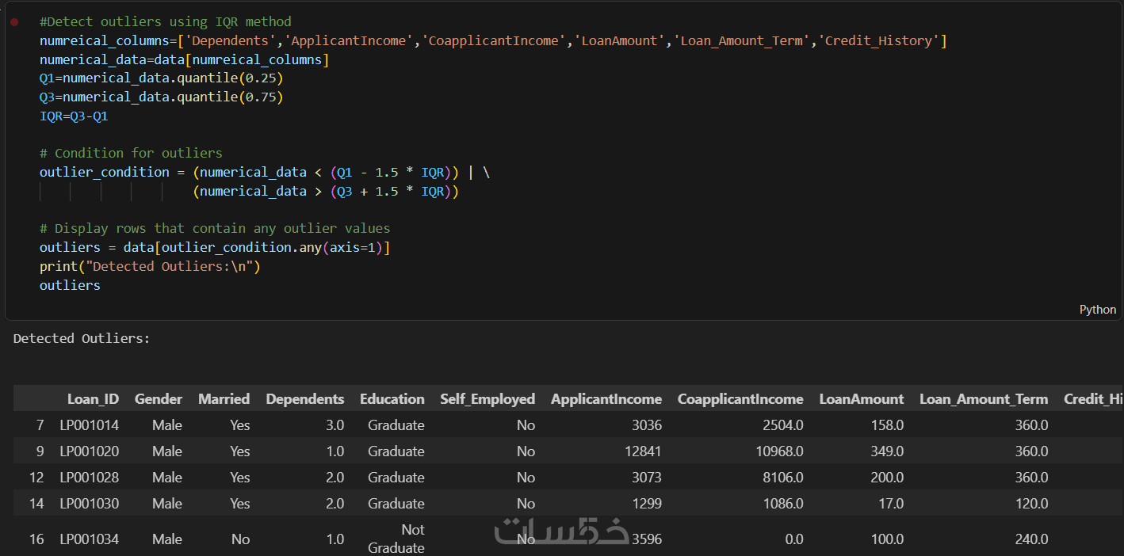
Task: Click the Education column header
Action: point(392,399)
